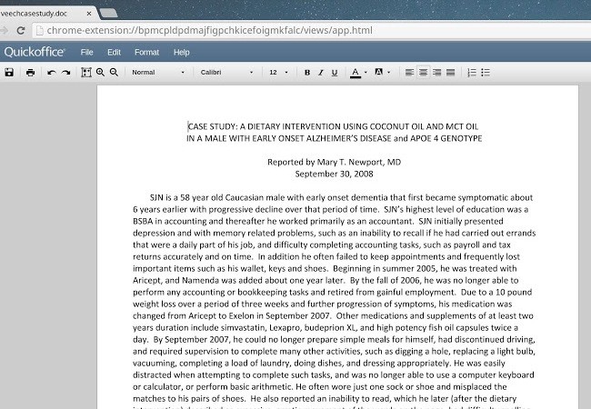Viewport: 591px width, 409px height.
Task: Apply the text color A button
Action: pyautogui.click(x=355, y=73)
